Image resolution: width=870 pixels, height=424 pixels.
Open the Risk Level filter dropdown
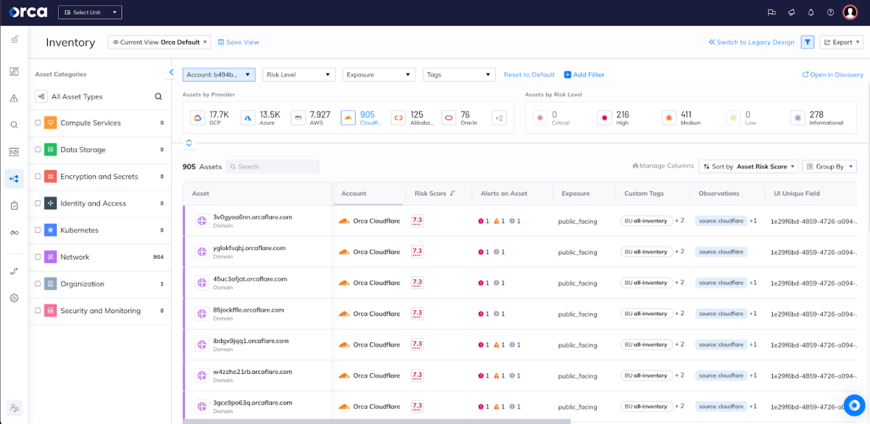(299, 75)
